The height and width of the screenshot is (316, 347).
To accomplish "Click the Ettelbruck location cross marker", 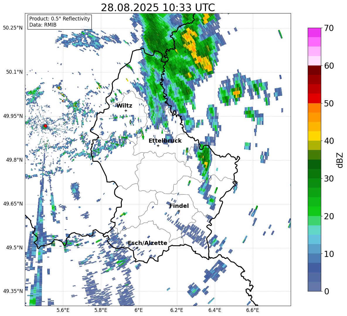I will [158, 146].
